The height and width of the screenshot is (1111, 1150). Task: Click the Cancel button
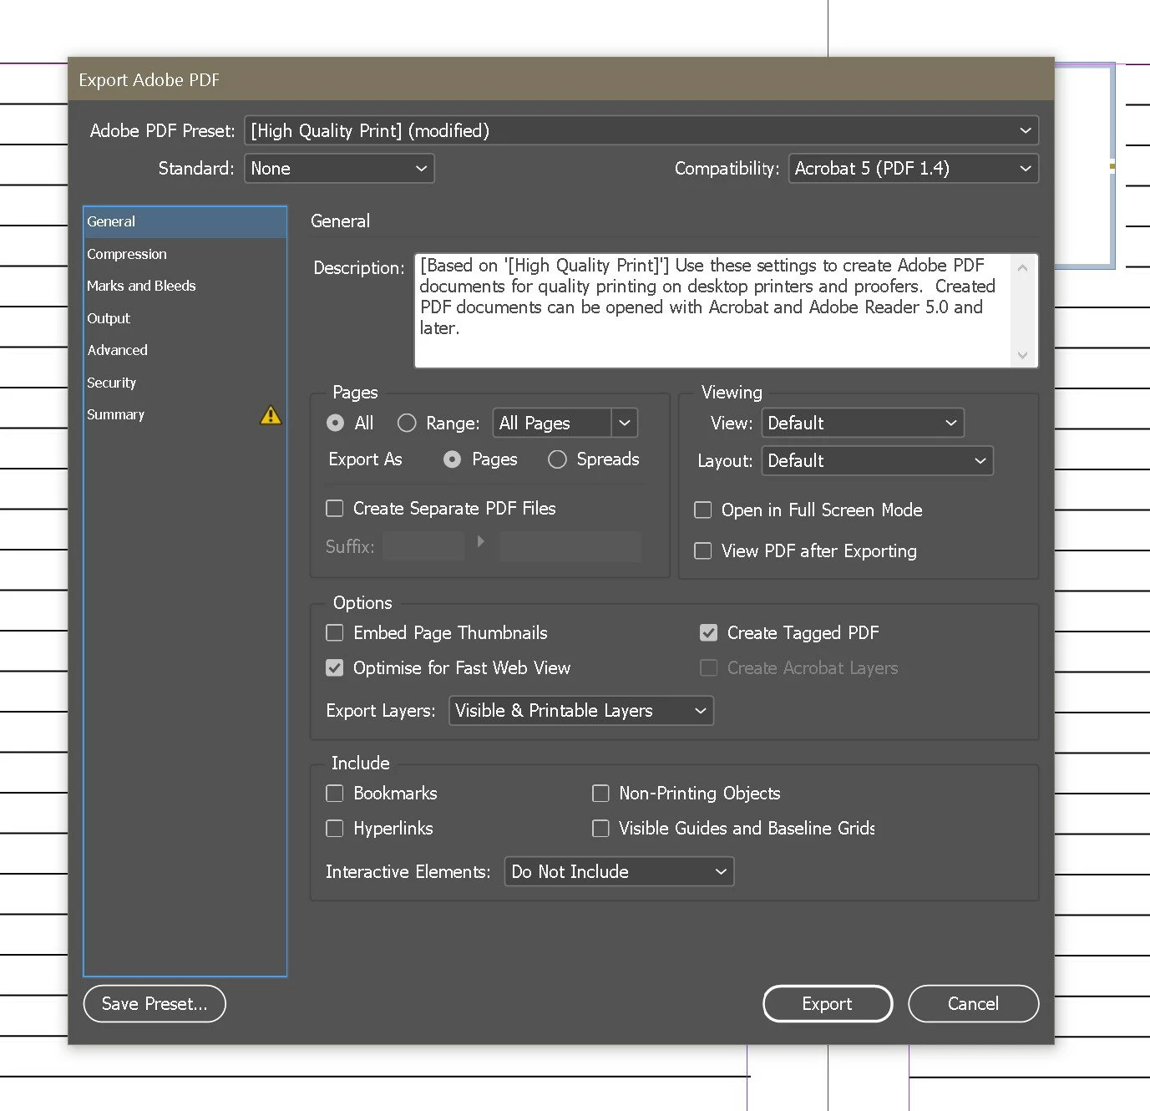click(x=973, y=1004)
